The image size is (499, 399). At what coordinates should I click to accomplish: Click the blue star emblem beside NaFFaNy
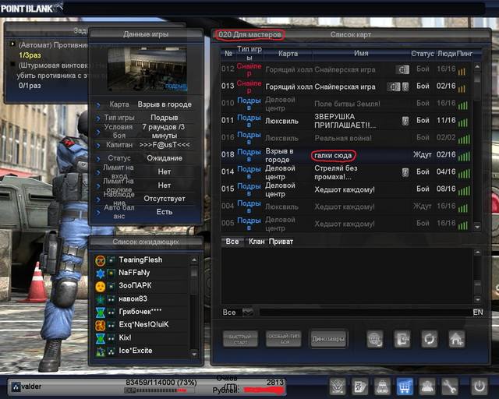[x=101, y=274]
